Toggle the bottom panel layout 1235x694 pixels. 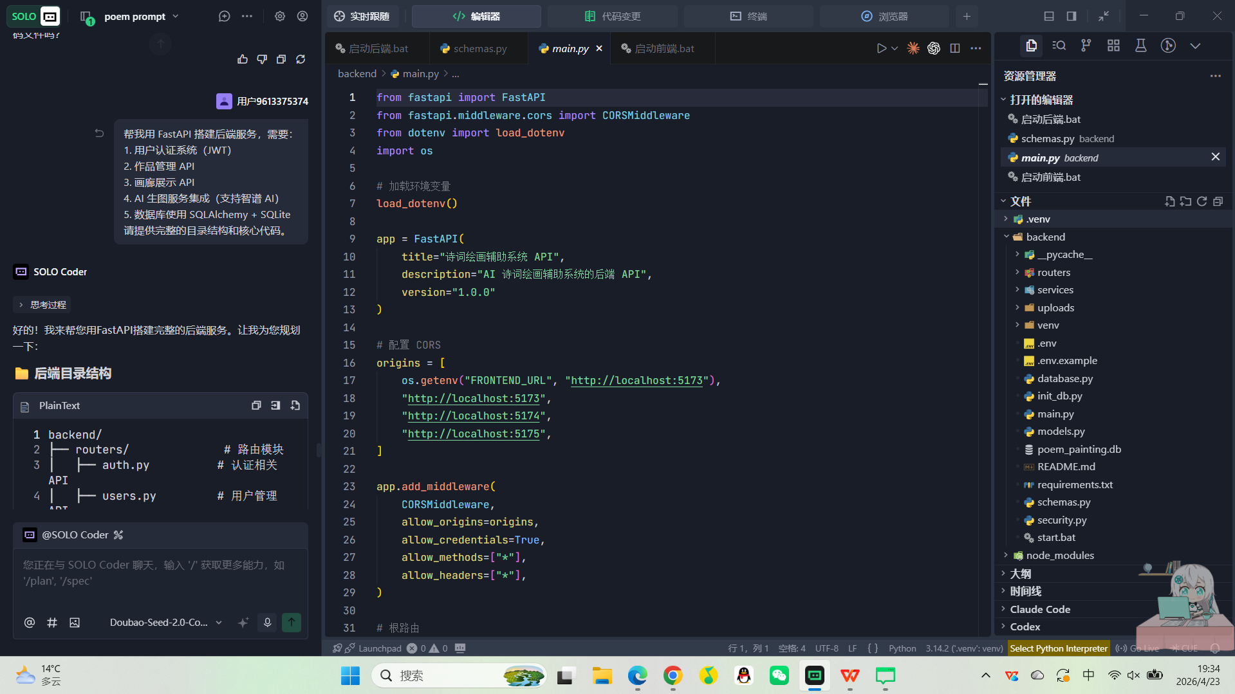tap(1049, 16)
